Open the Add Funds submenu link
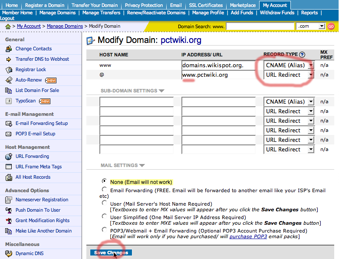Image resolution: width=339 pixels, height=259 pixels. pos(242,13)
